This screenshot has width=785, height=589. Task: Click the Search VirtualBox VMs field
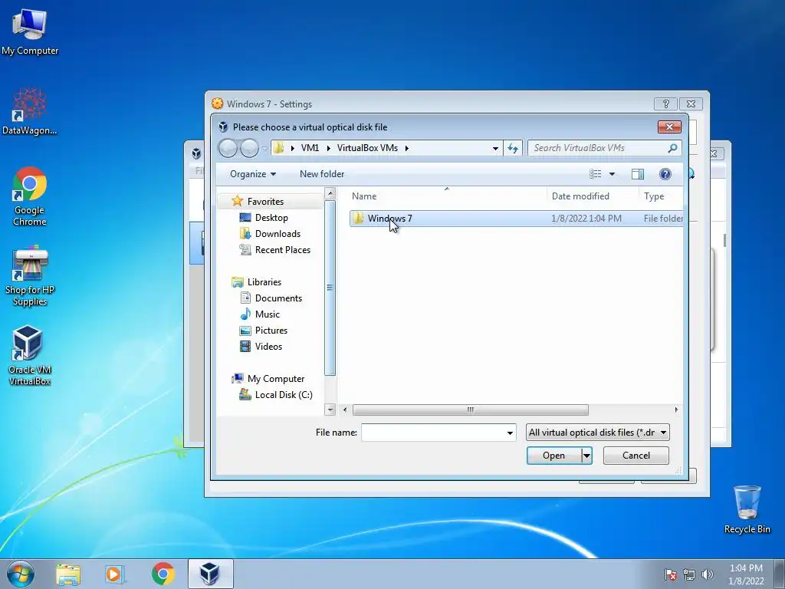coord(597,148)
